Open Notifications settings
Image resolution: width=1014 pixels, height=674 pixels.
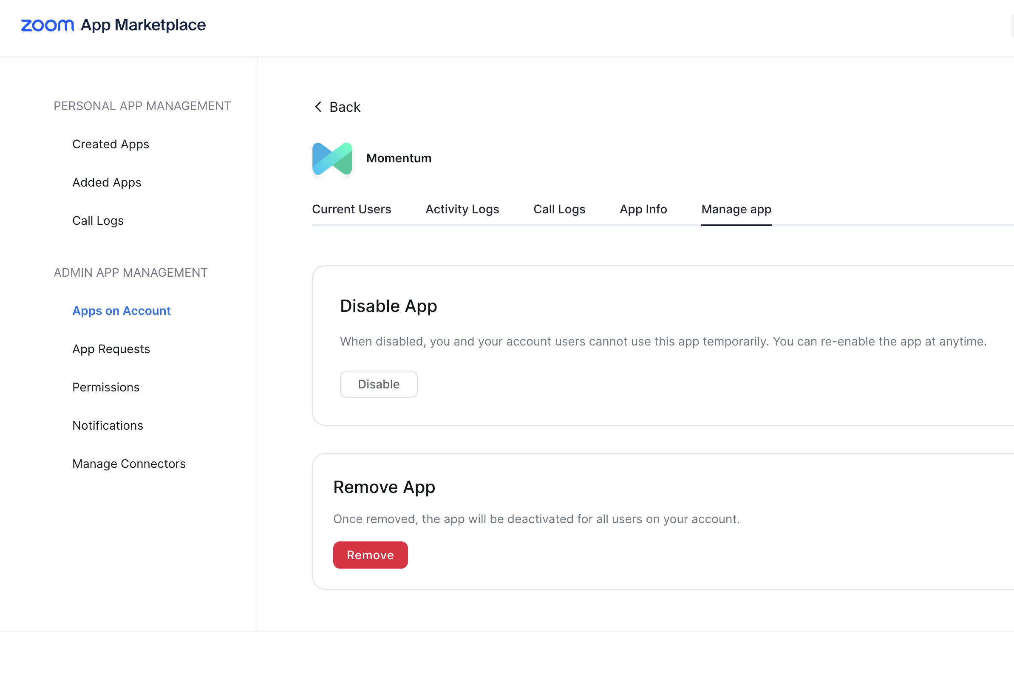coord(108,425)
